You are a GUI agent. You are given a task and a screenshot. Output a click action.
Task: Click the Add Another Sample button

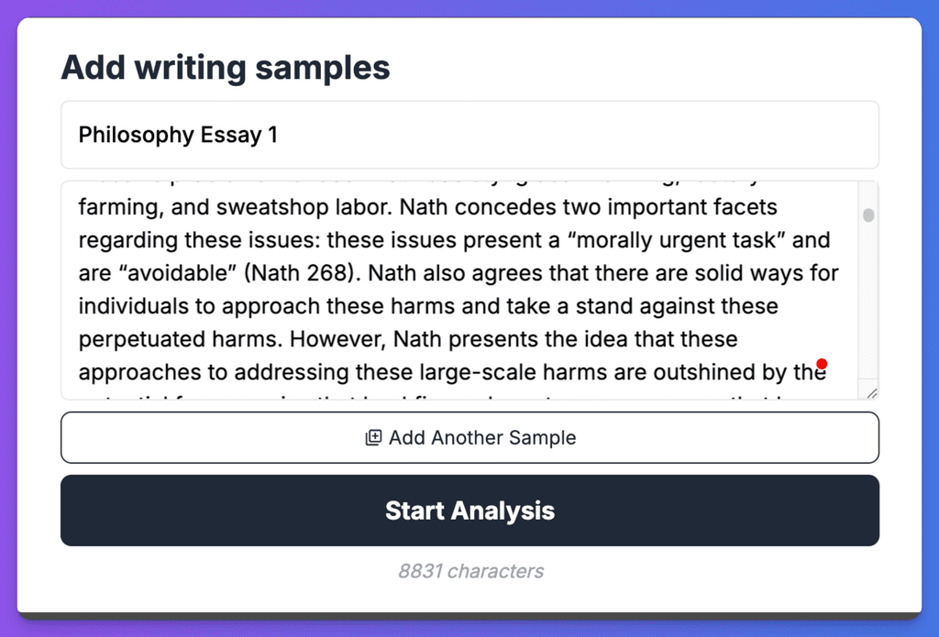(x=469, y=437)
